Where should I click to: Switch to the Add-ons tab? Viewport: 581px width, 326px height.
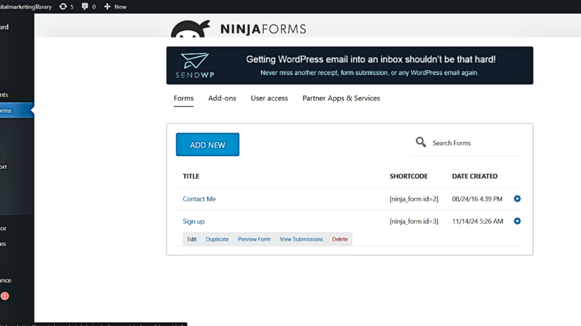[x=222, y=98]
